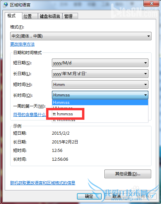This screenshot has width=161, height=204.
Task: Open the 短日期 yyyy/M/d dropdown
Action: 100,63
